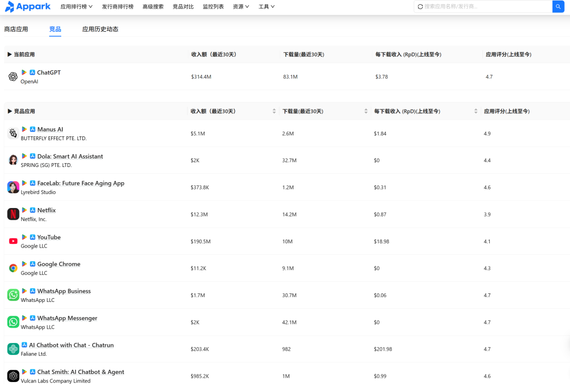This screenshot has height=384, width=570.
Task: Click the Manus AI app icon
Action: click(13, 133)
